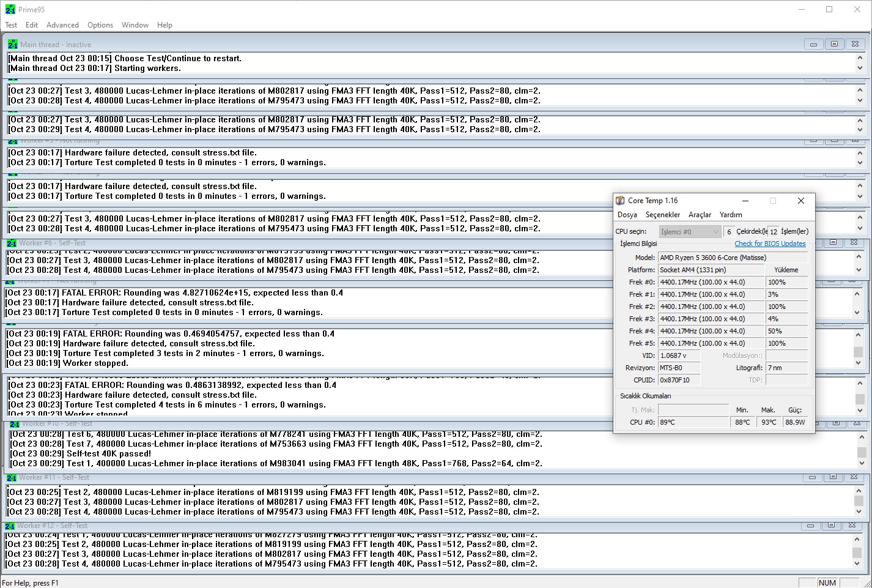Open the Prime95 title bar system icon
872x588 pixels.
tap(10, 9)
